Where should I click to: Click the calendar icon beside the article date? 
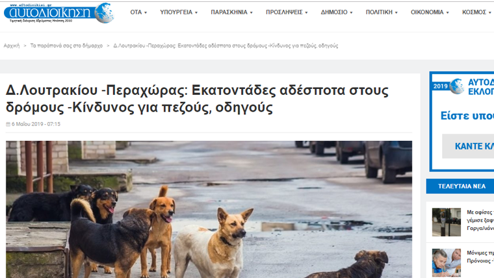tap(8, 124)
